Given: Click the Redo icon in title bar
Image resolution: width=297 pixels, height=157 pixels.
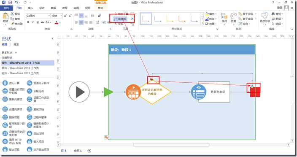Looking at the screenshot, I should pos(25,3).
